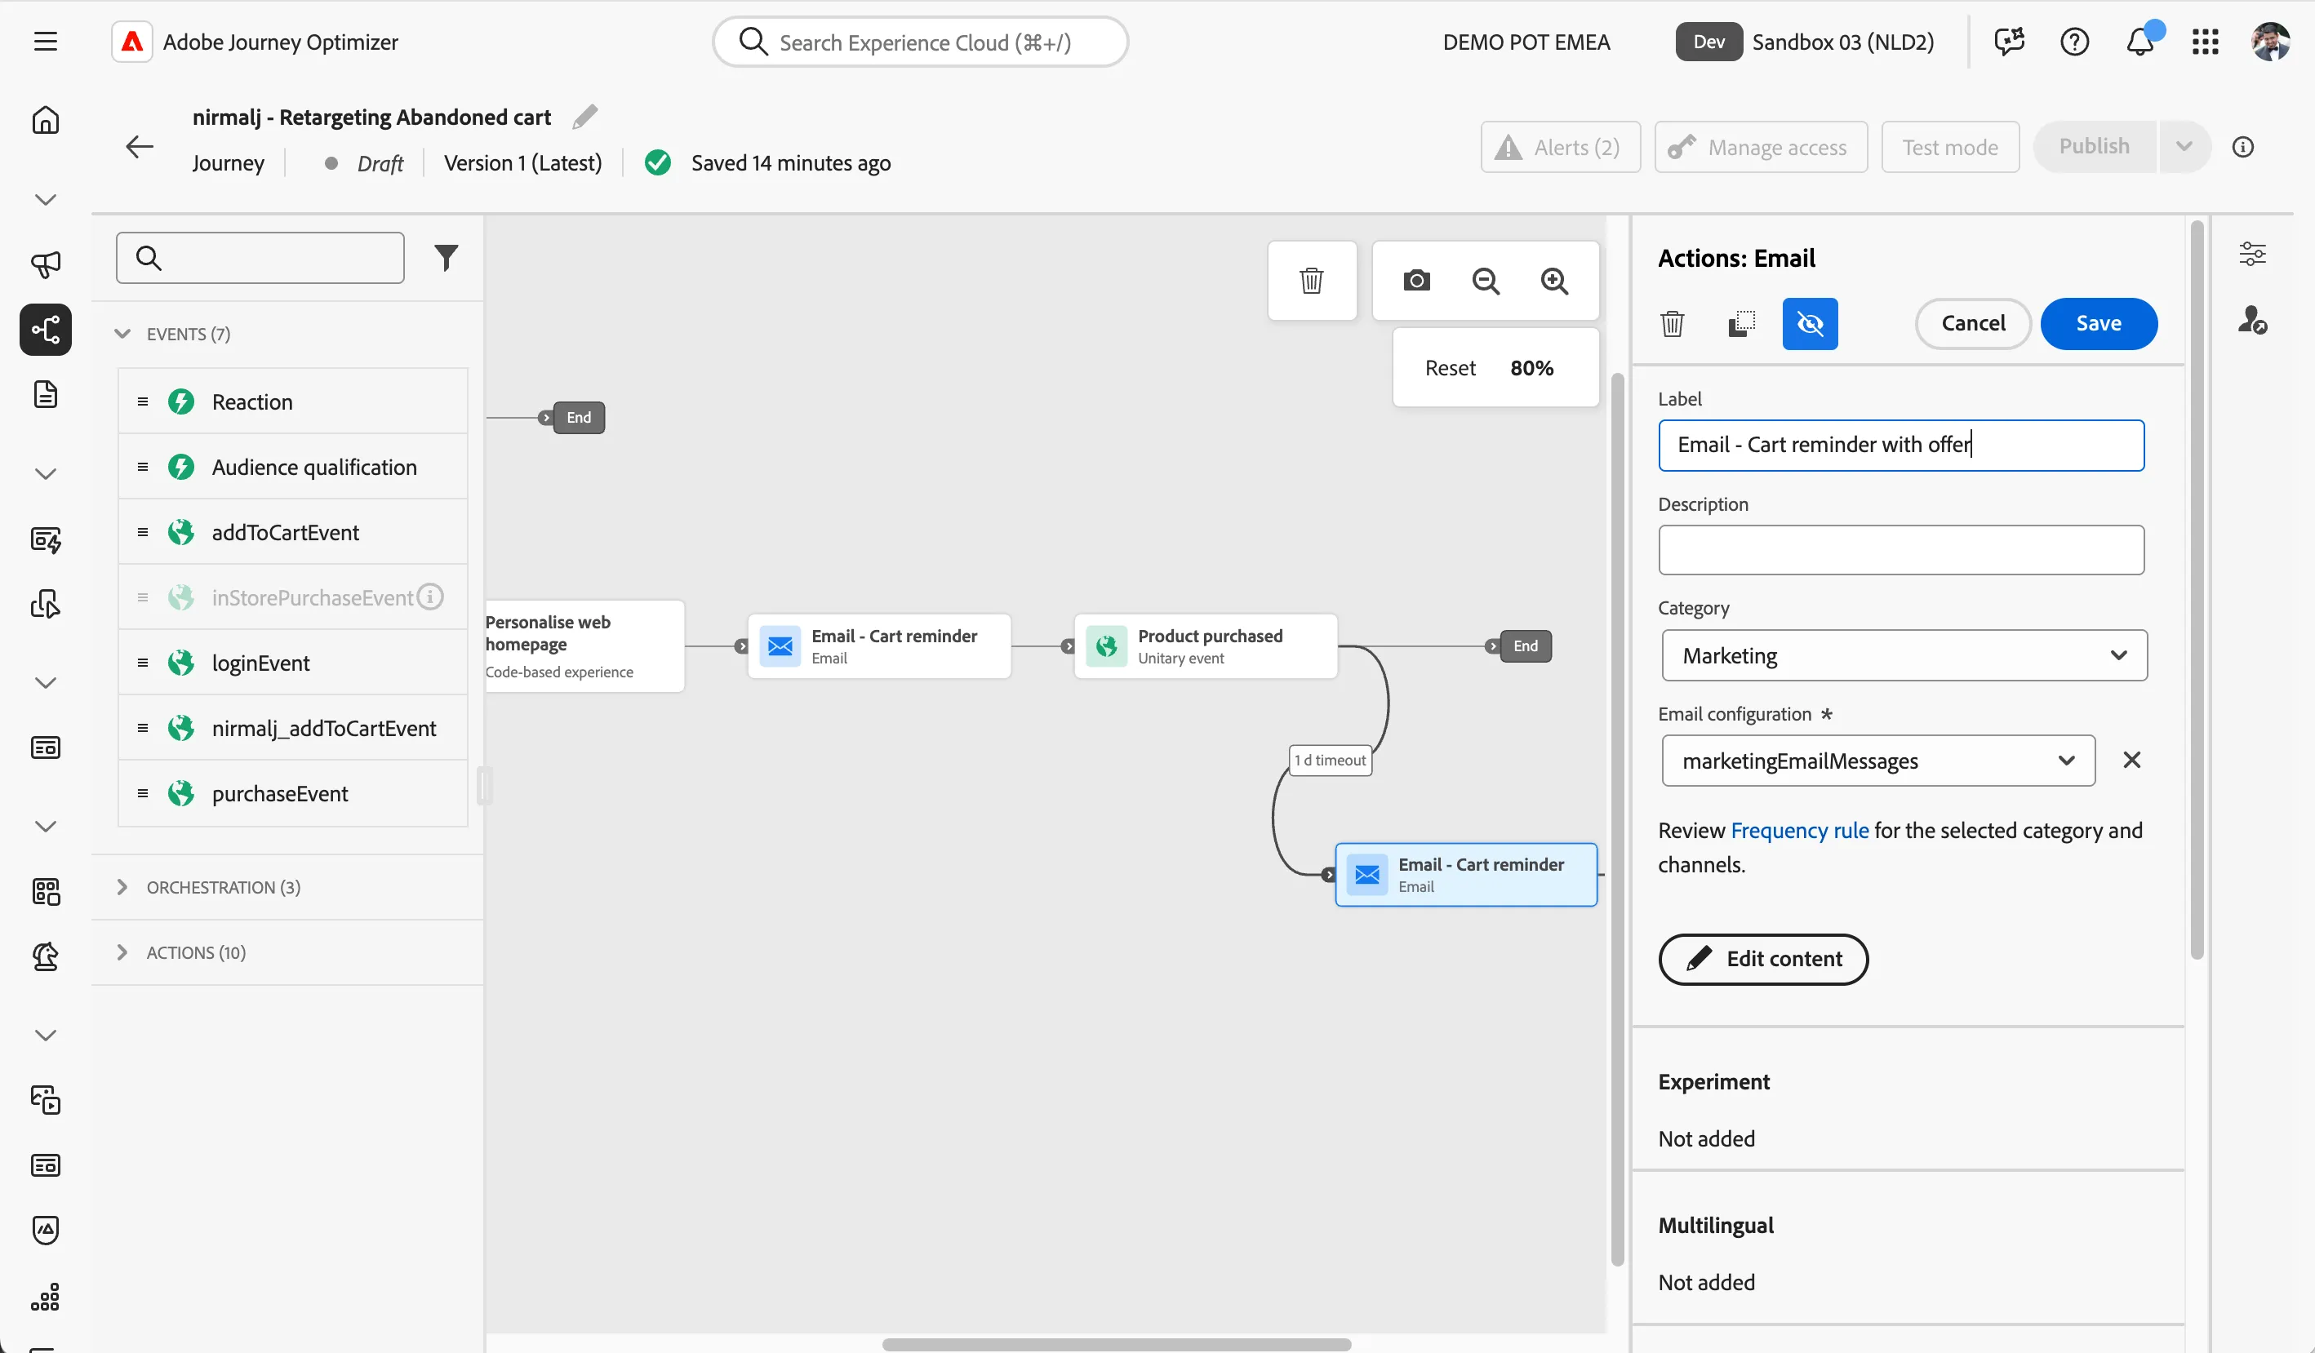Zoom out the journey canvas
This screenshot has width=2315, height=1353.
tap(1486, 280)
